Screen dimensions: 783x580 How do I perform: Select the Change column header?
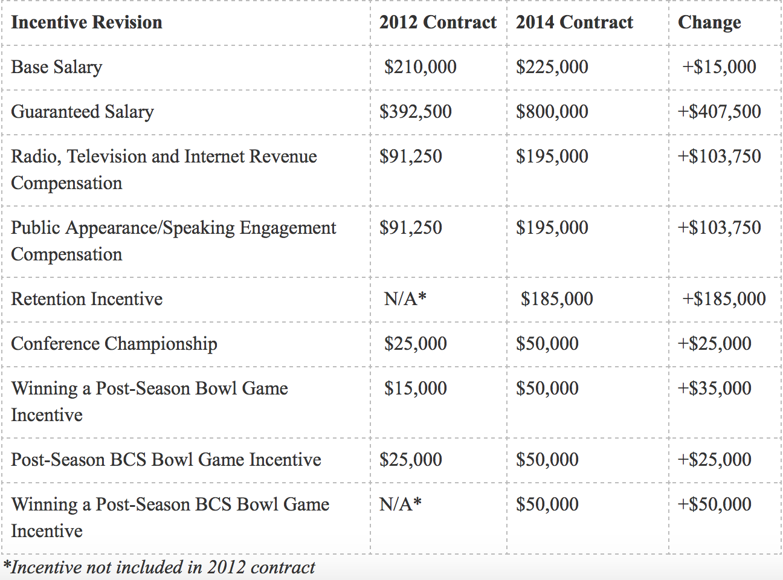click(x=709, y=23)
